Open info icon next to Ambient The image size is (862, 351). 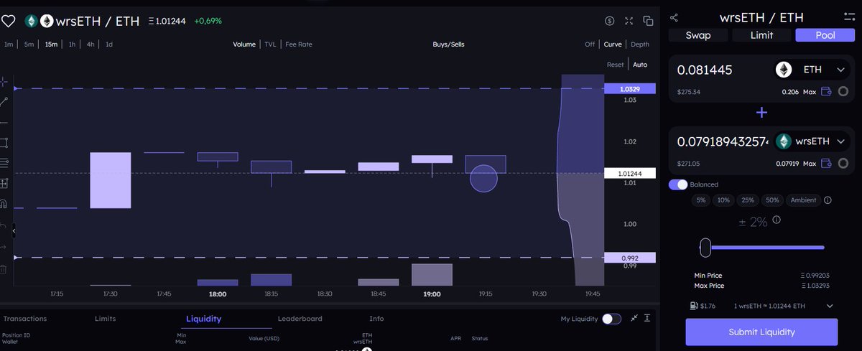[828, 200]
